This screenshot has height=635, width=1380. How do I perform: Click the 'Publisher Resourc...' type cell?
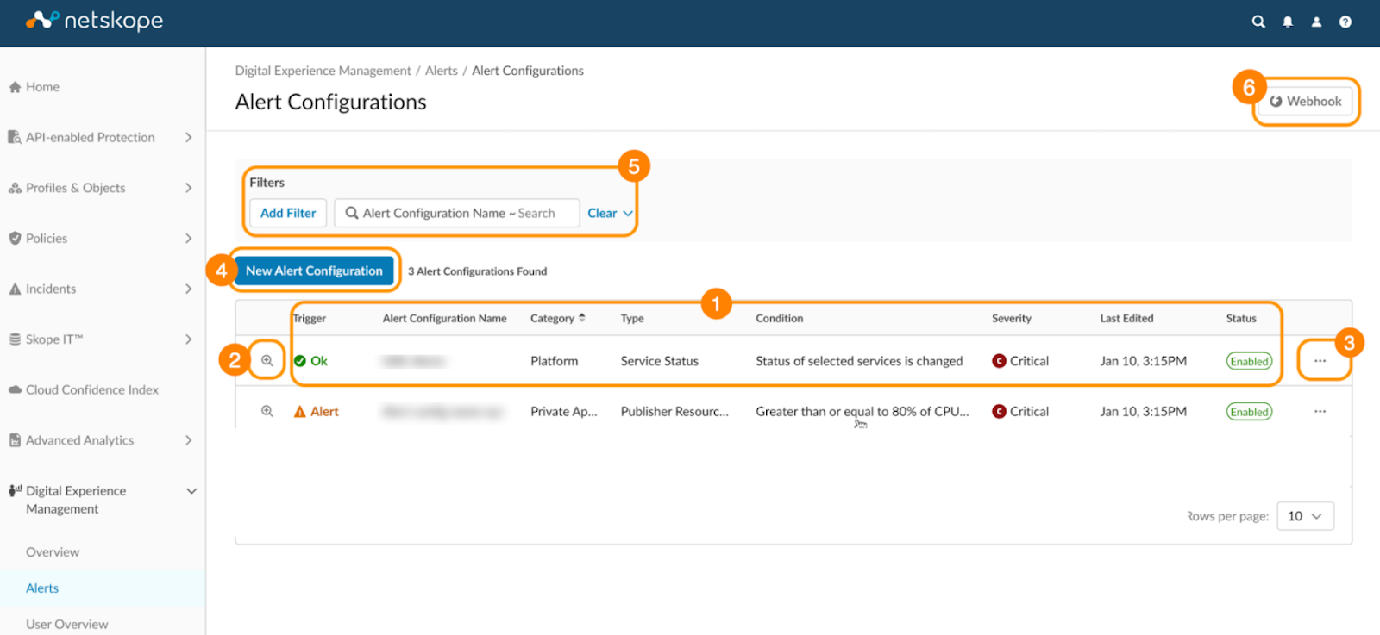point(674,412)
